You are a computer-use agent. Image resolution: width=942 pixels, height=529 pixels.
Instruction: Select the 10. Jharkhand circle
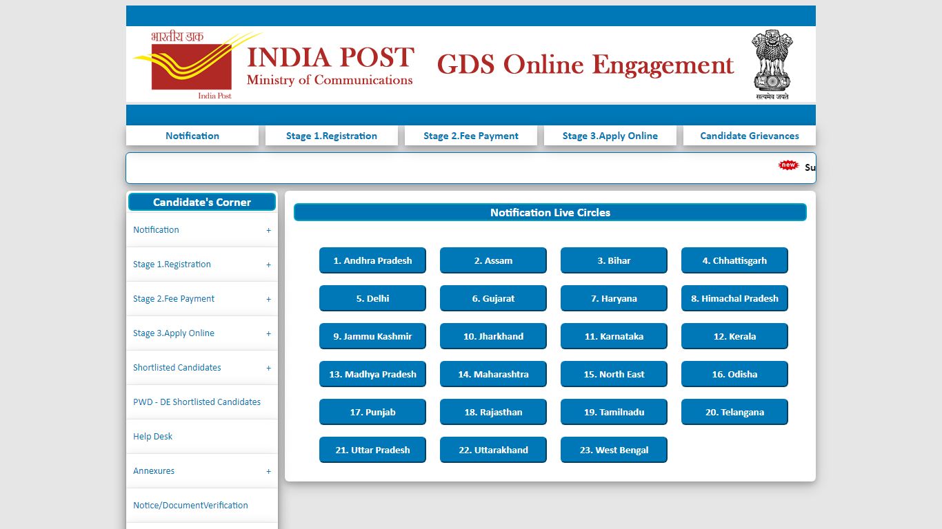tap(493, 336)
